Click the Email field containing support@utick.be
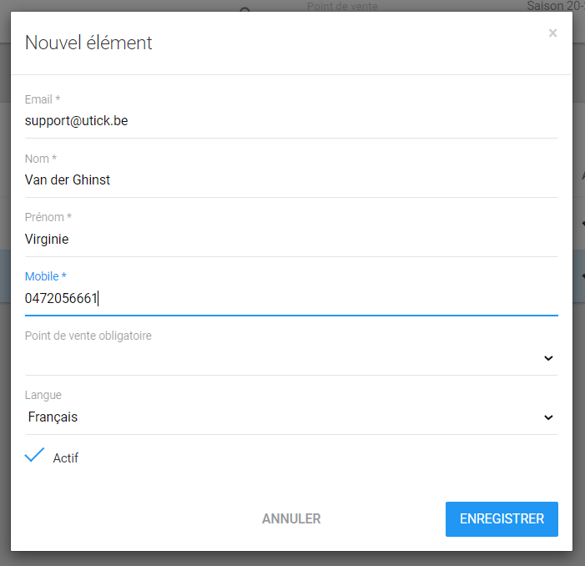 coord(290,121)
